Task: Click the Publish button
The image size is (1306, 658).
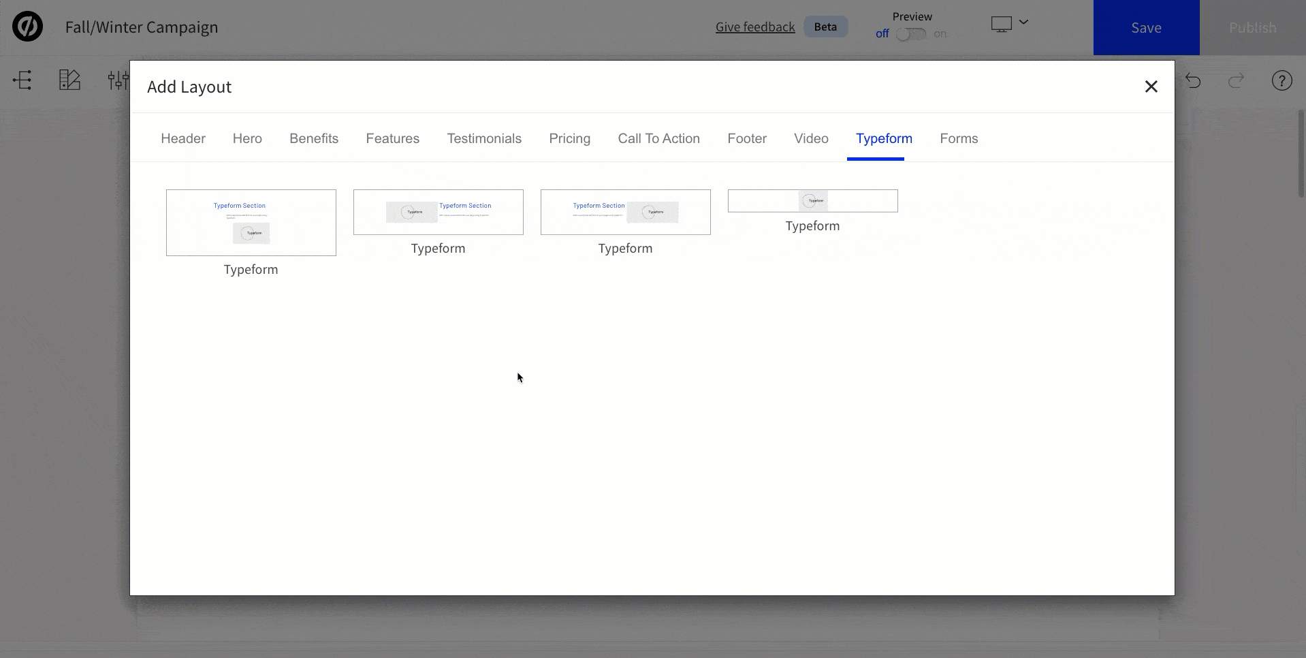Action: click(x=1252, y=27)
